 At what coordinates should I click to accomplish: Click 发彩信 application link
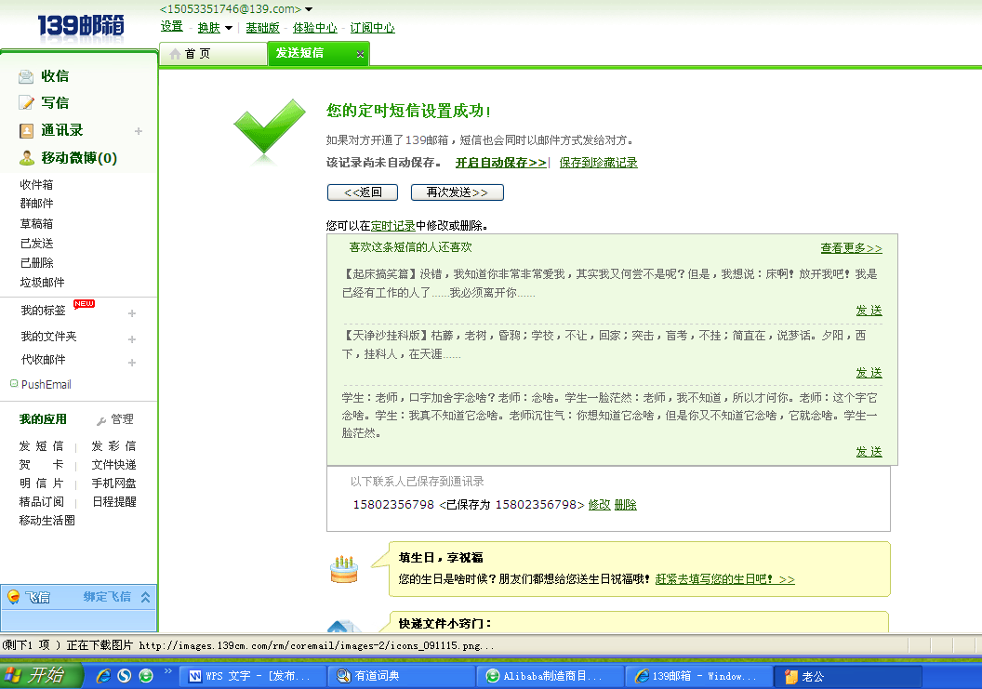point(113,446)
